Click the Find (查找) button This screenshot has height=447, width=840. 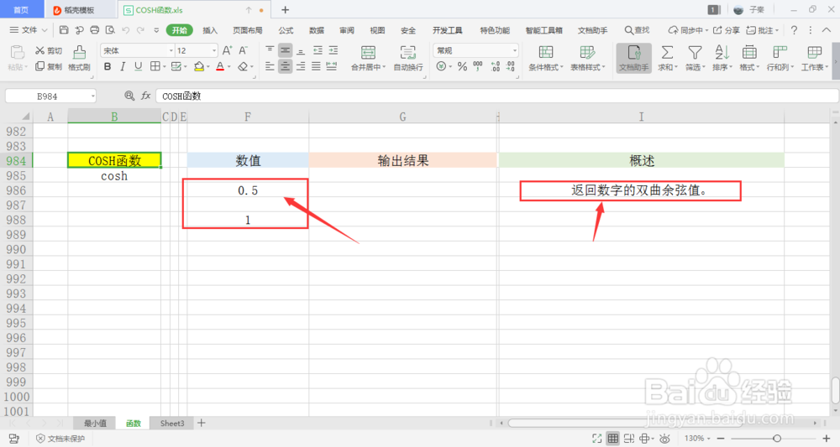coord(637,30)
